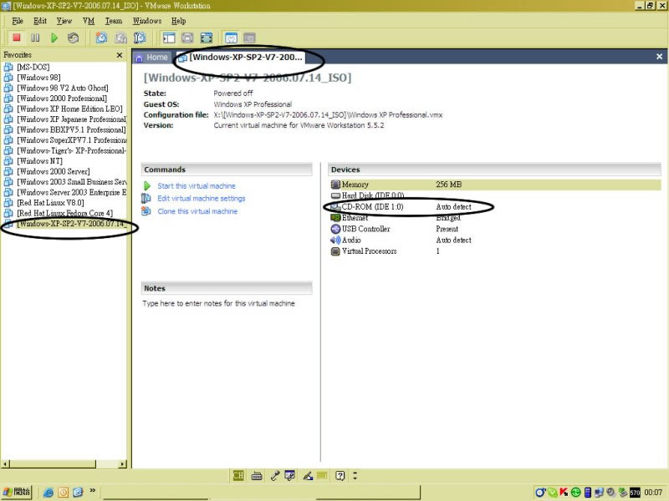Select [Red Hat Linux V8.0] favorite
Viewport: 669px width, 501px height.
click(50, 203)
